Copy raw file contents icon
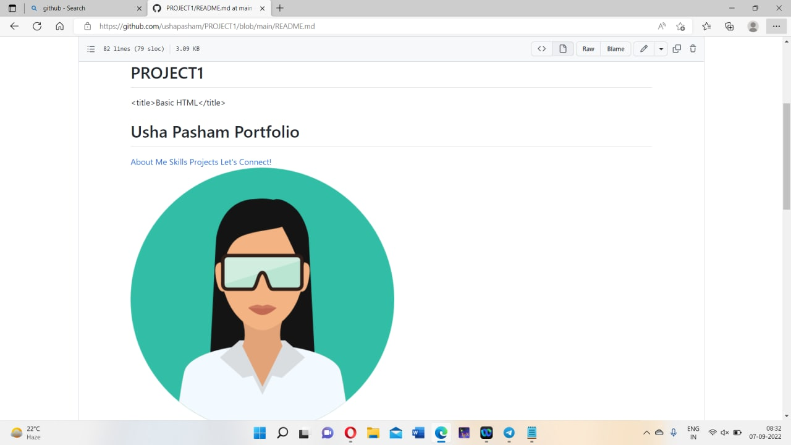791x445 pixels. click(x=677, y=48)
